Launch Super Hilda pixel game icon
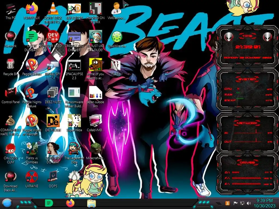The width and height of the screenshot is (279, 209). click(74, 121)
